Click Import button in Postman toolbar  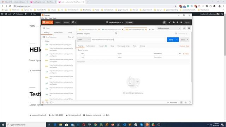(58, 23)
